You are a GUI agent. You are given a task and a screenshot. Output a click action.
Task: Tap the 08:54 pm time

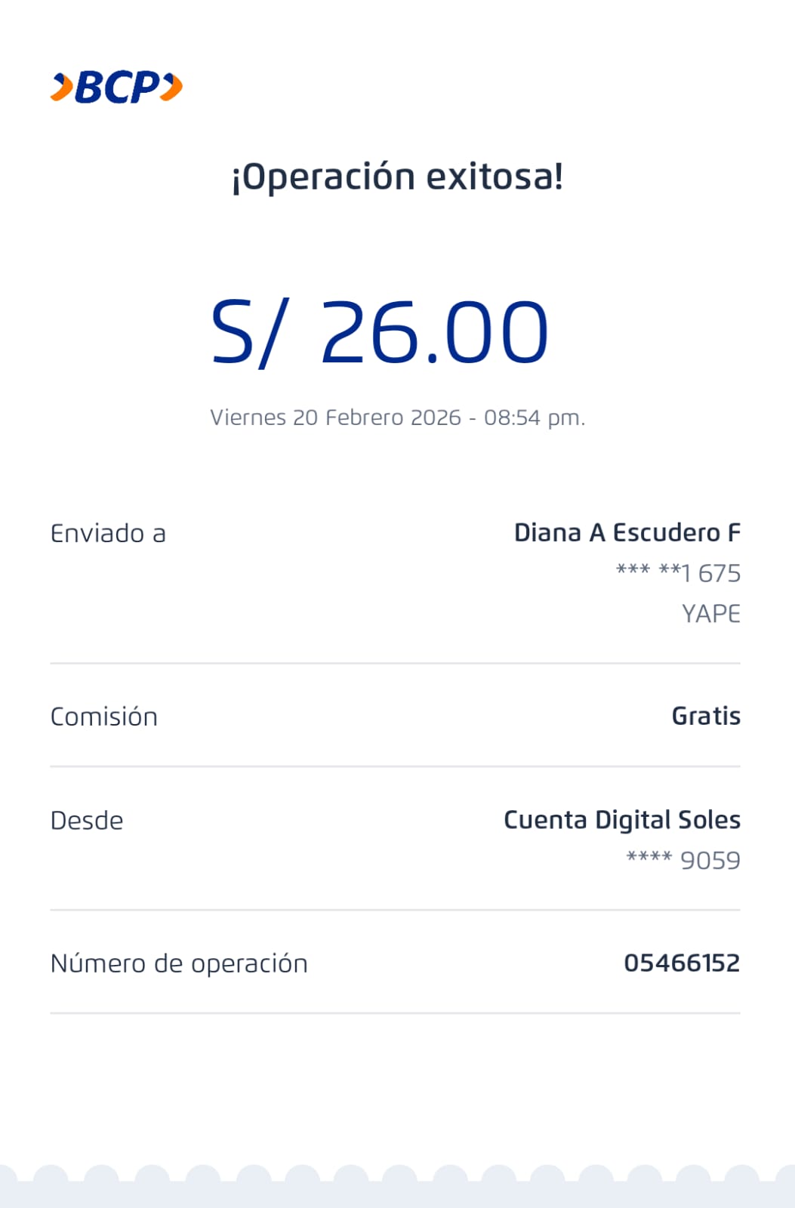click(534, 418)
